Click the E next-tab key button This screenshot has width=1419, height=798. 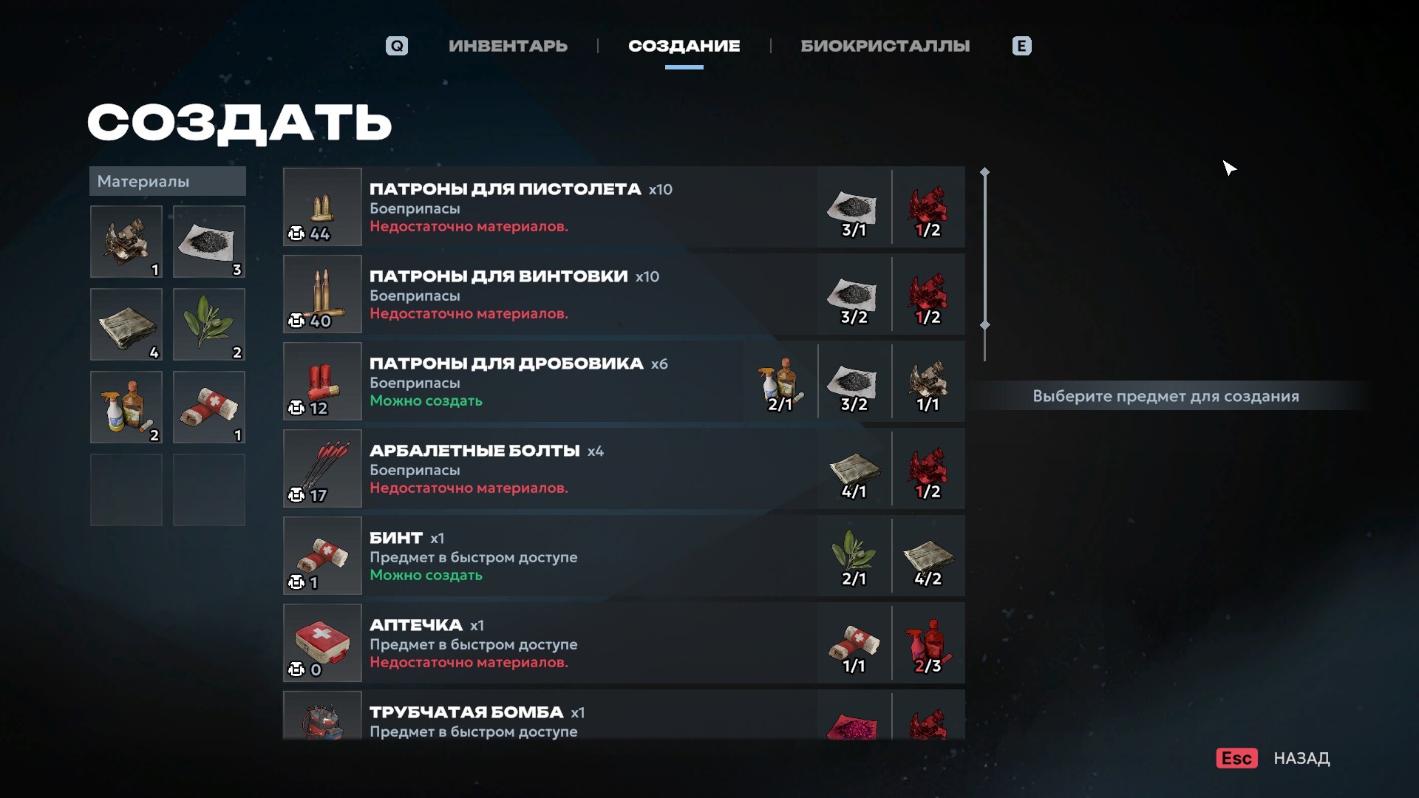[x=1021, y=46]
